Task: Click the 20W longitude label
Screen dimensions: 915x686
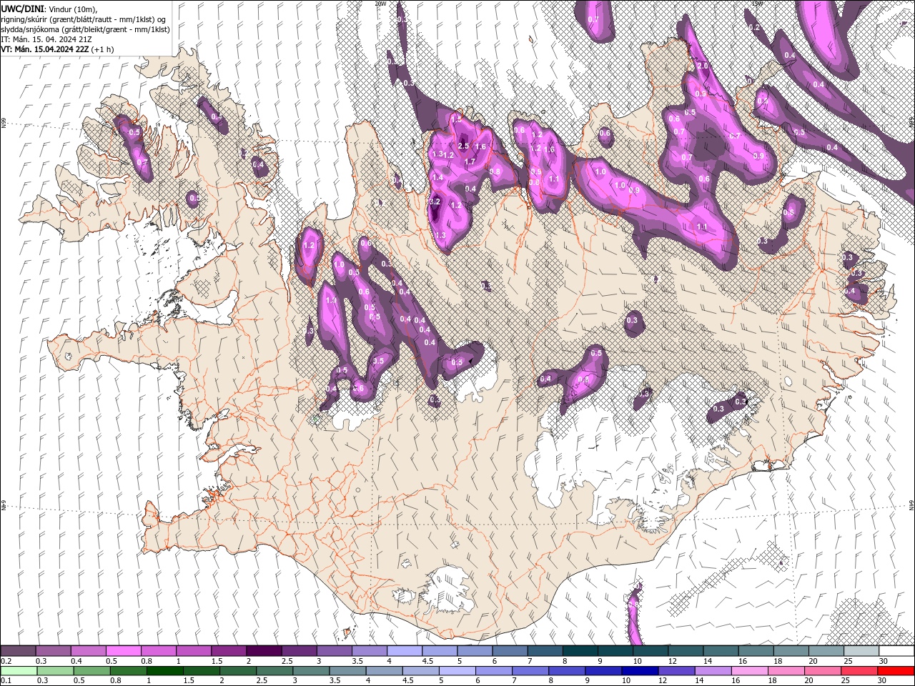Action: [x=380, y=4]
